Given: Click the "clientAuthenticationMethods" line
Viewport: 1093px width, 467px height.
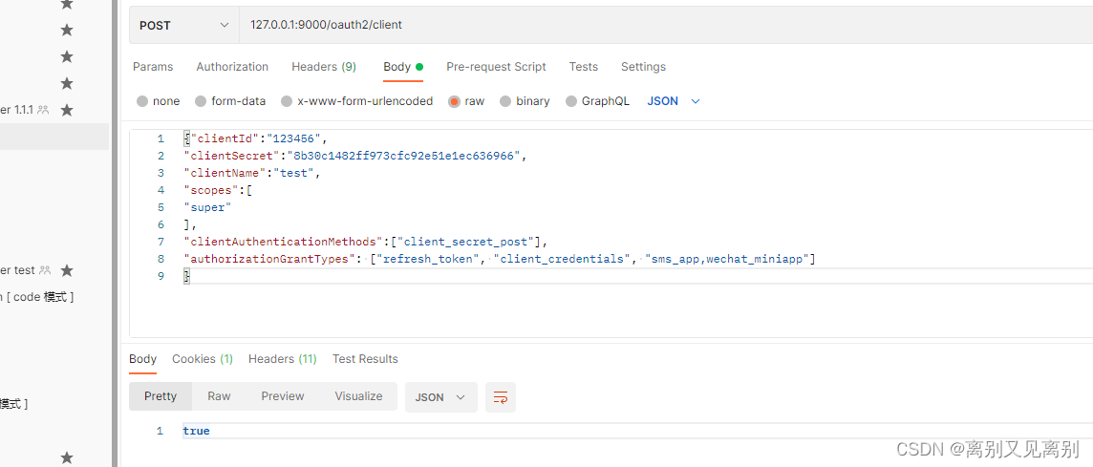Looking at the screenshot, I should point(366,242).
